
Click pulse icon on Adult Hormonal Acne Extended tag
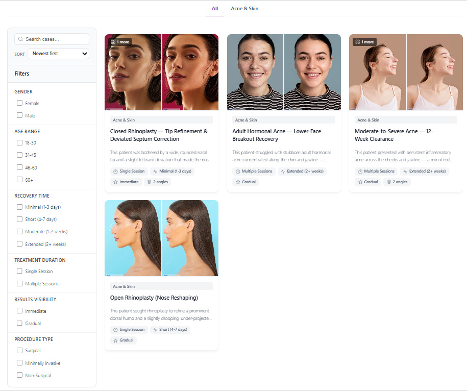point(283,172)
